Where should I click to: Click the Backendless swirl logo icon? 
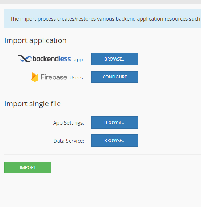click(25, 59)
